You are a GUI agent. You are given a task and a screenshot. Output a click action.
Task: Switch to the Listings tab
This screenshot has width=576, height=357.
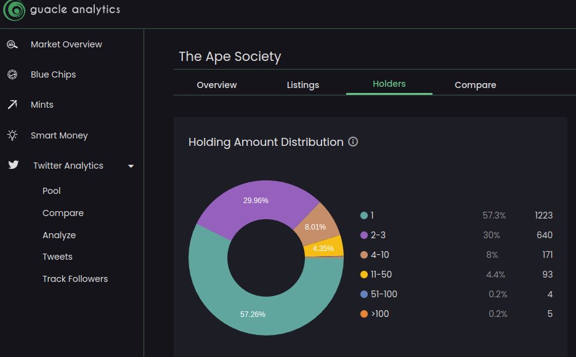(302, 85)
